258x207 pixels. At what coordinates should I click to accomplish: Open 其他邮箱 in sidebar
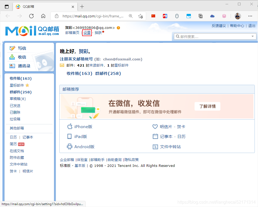[x=17, y=128]
